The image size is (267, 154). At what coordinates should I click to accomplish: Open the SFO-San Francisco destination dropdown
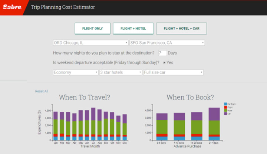click(x=167, y=43)
